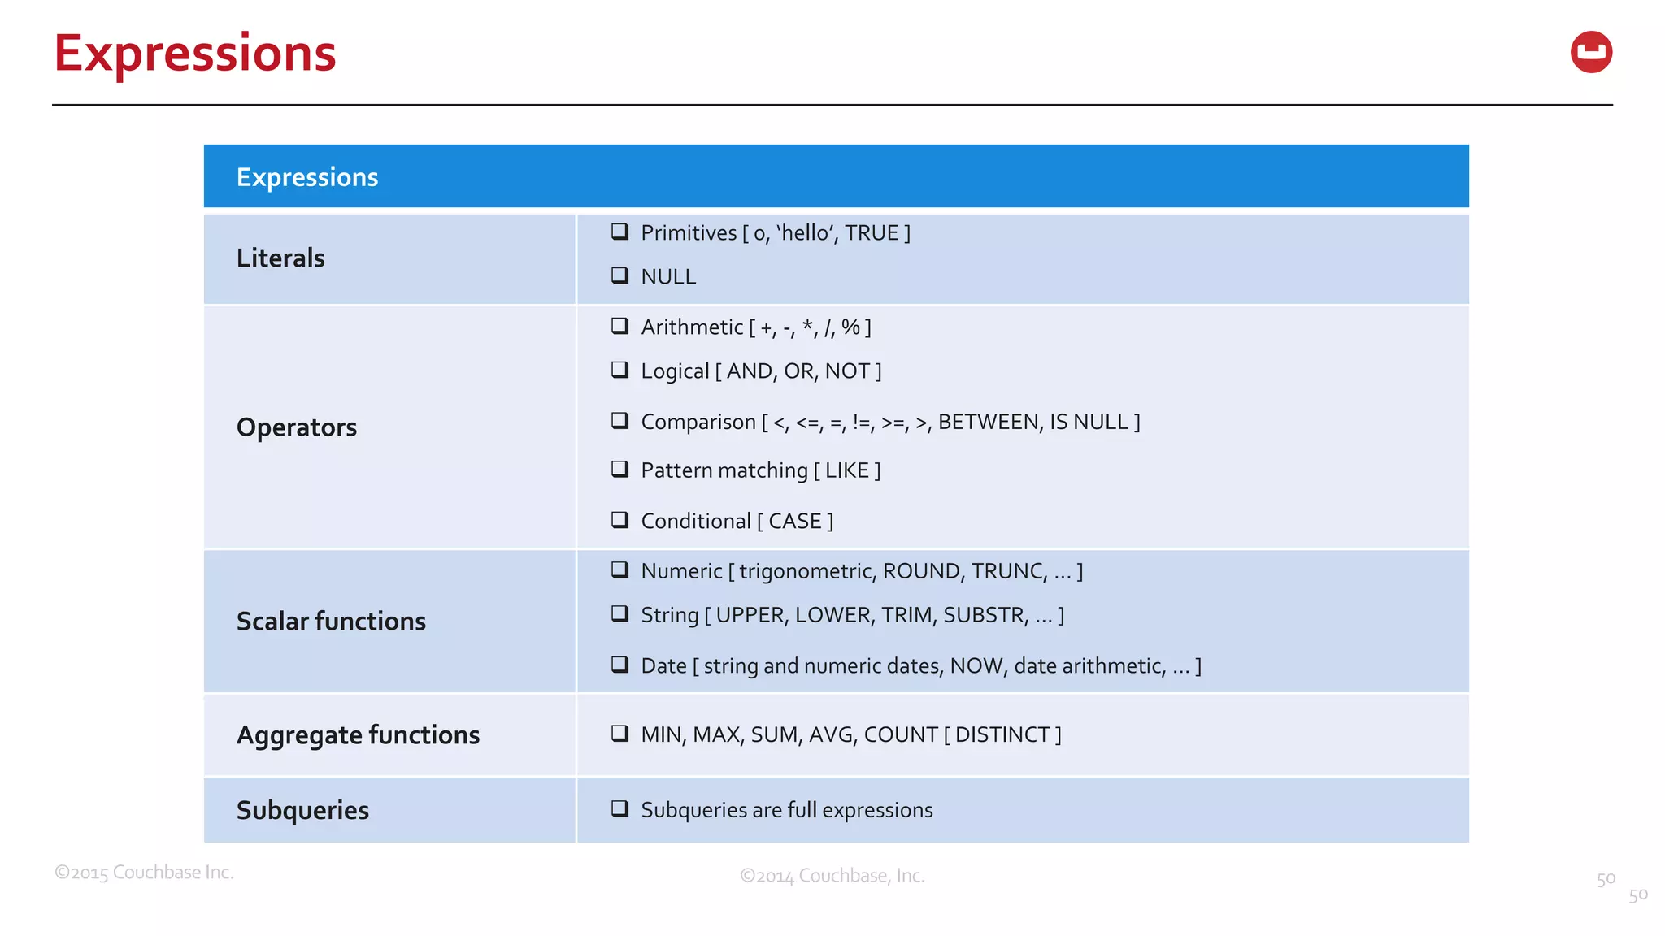Tick the Arithmetic checkbox bullet
1665x936 pixels.
pyautogui.click(x=620, y=326)
